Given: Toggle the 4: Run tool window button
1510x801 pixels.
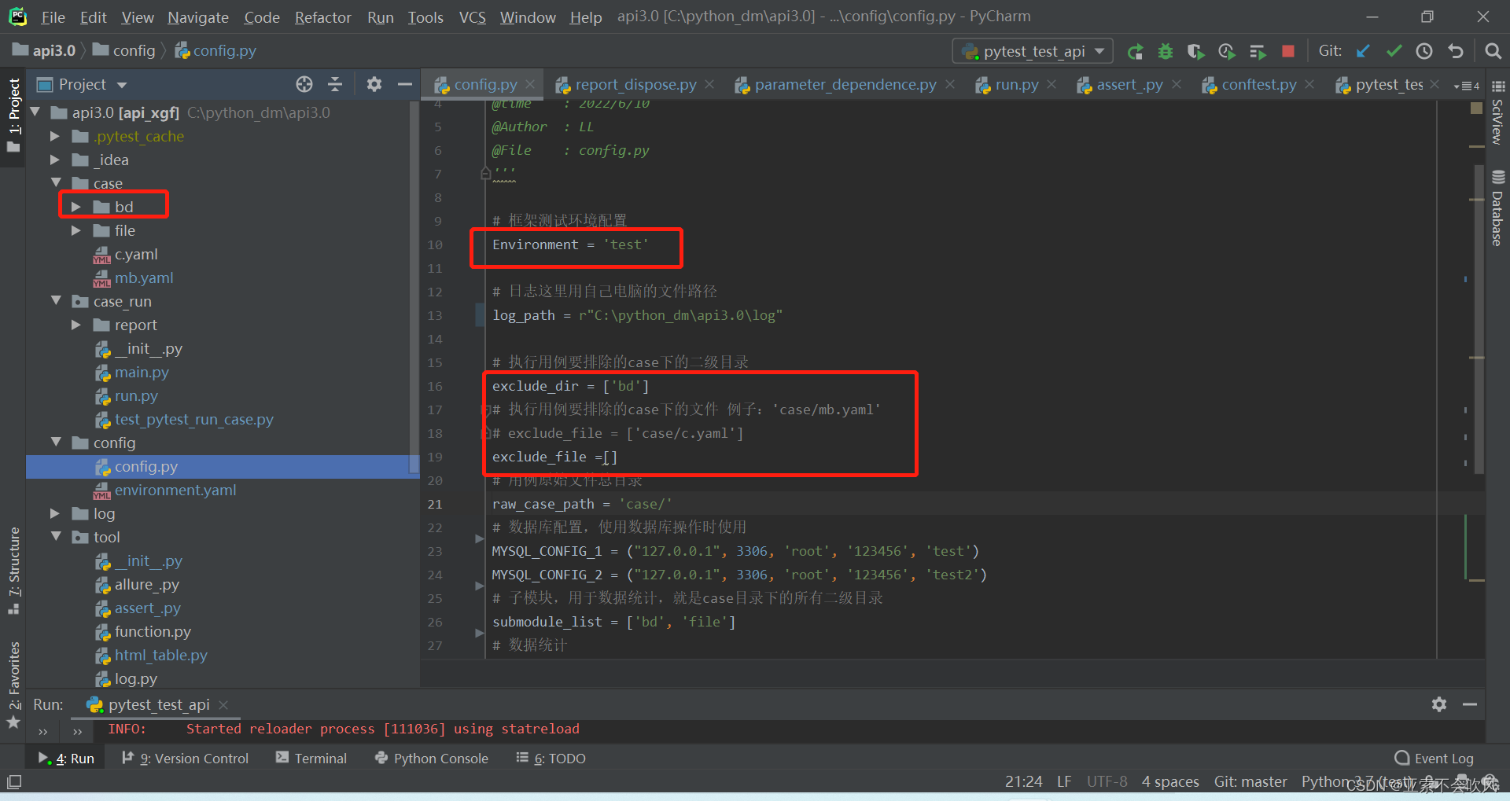Looking at the screenshot, I should pos(67,759).
